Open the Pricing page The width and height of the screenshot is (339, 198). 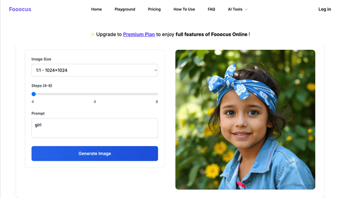[x=154, y=10]
